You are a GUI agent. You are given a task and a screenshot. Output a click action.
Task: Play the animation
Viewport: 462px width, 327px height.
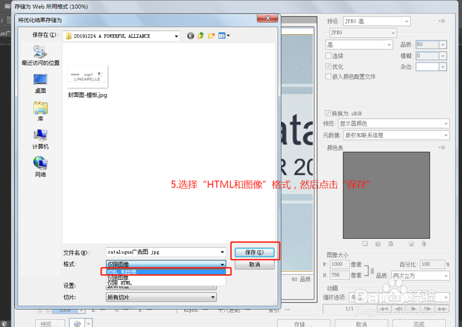[413, 309]
